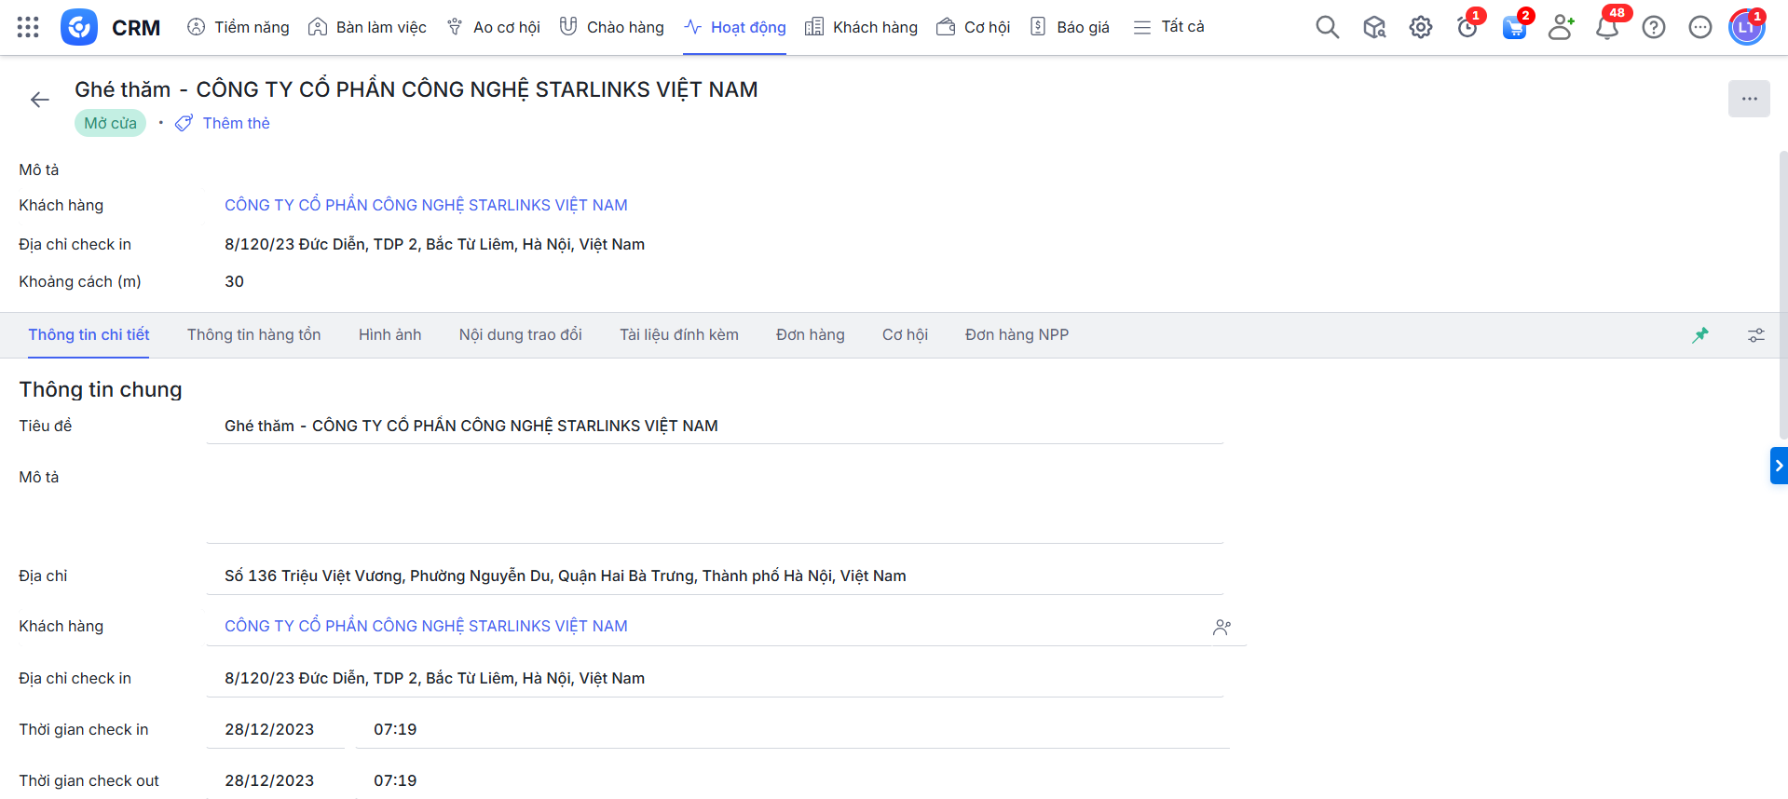Screen dimensions: 1788x799
Task: Open the tab layout settings icon
Action: click(x=1755, y=335)
